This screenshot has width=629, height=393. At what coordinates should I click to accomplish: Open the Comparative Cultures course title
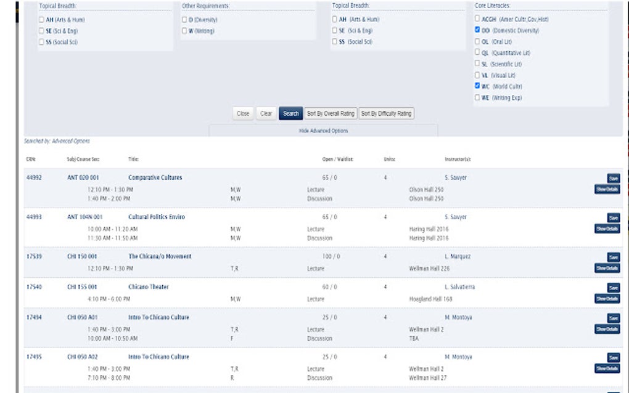point(155,177)
